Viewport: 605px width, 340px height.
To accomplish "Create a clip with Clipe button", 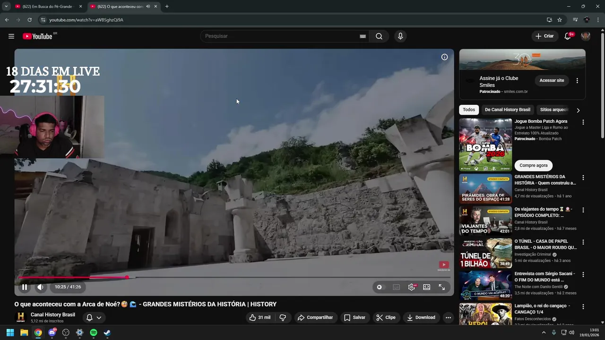I will click(386, 317).
